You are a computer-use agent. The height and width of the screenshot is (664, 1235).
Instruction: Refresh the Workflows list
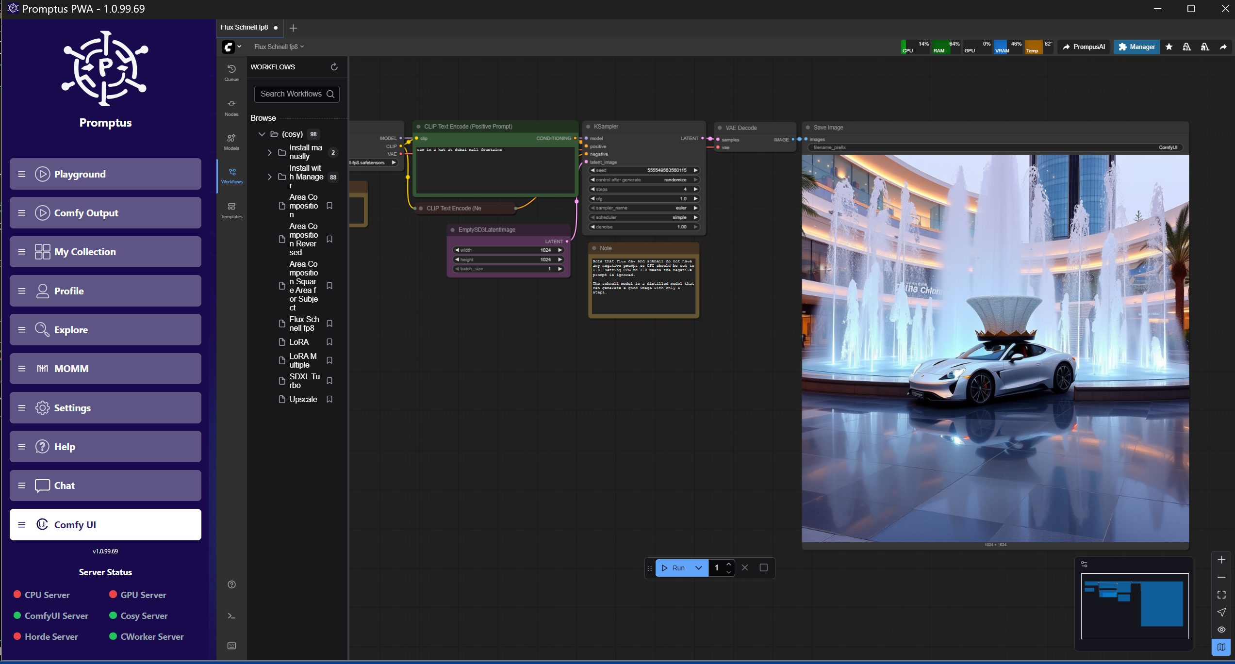click(x=334, y=66)
